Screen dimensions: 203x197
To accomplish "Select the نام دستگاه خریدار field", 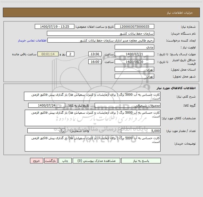I will tap(100, 34).
